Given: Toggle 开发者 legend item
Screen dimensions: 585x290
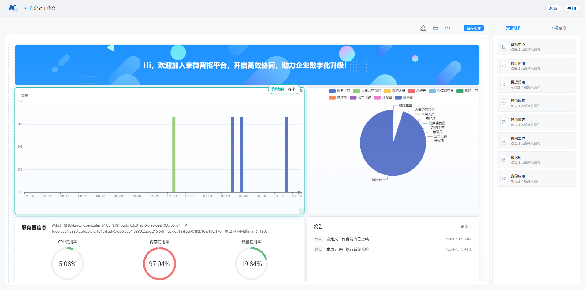Looking at the screenshot, I should point(383,98).
